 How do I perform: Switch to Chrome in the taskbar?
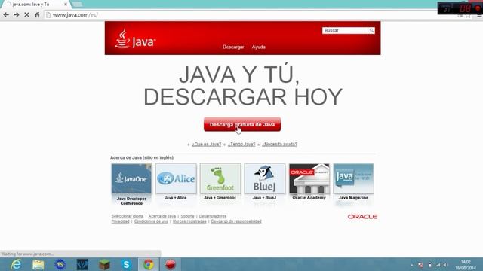pyautogui.click(x=149, y=264)
